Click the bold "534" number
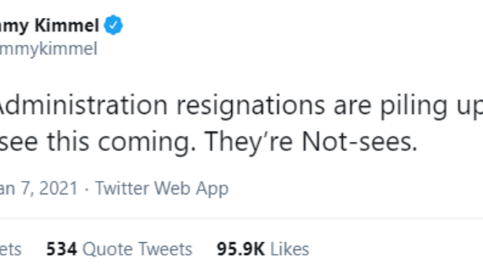This screenshot has height=276, width=483. 60,248
